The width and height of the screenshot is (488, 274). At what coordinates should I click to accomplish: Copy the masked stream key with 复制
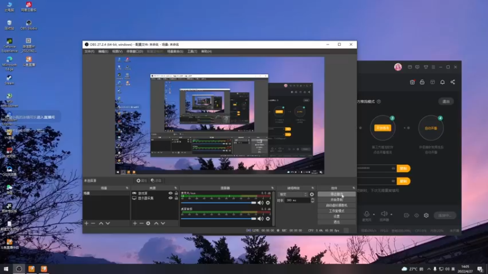403,169
